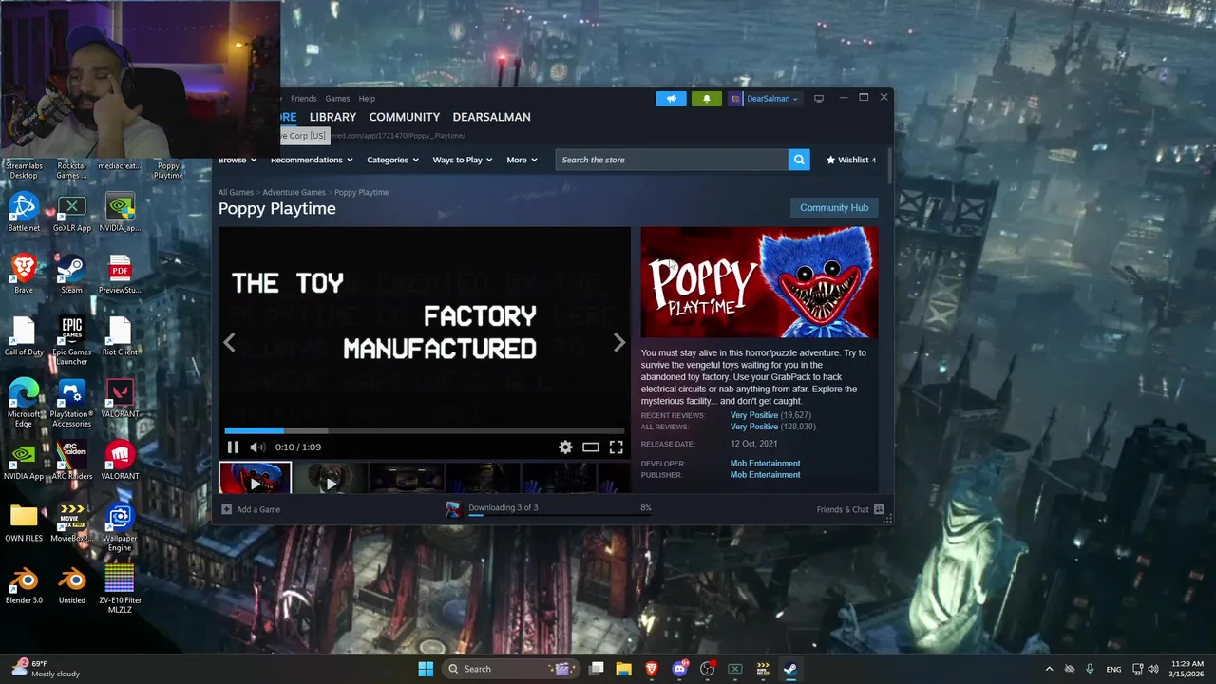The image size is (1216, 684).
Task: Select the Microsoft Edge desktop icon
Action: (24, 403)
